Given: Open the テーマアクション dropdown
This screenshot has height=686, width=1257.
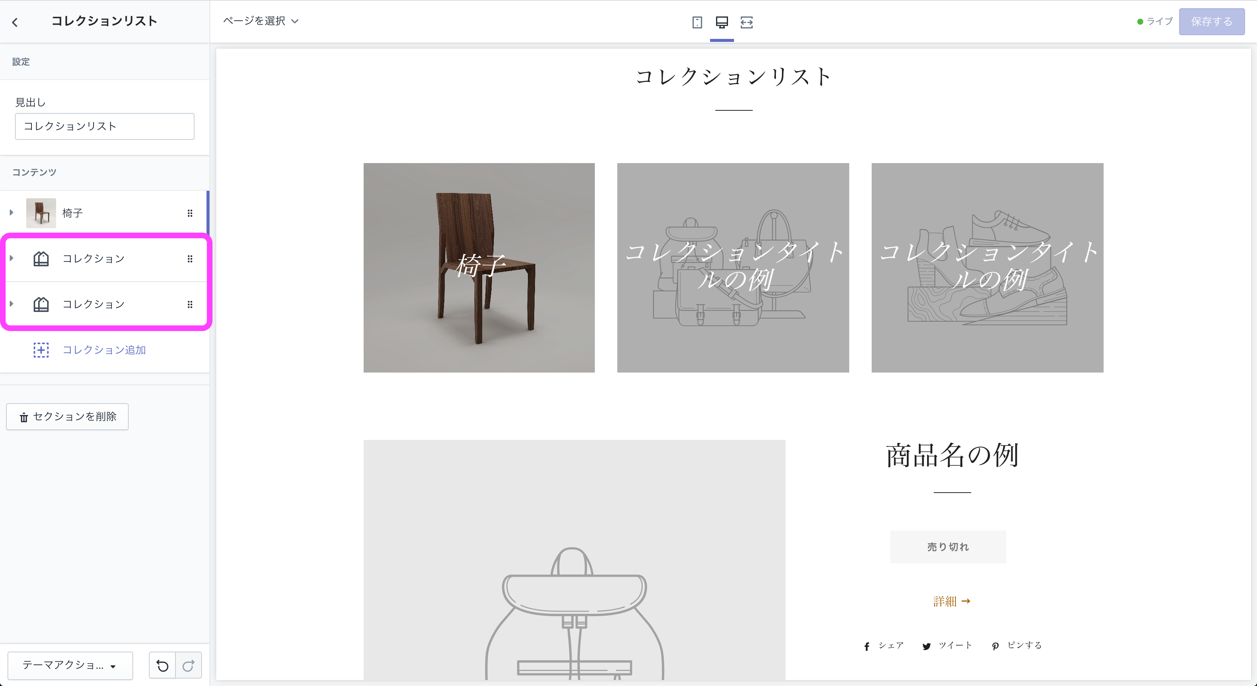Looking at the screenshot, I should (x=70, y=665).
